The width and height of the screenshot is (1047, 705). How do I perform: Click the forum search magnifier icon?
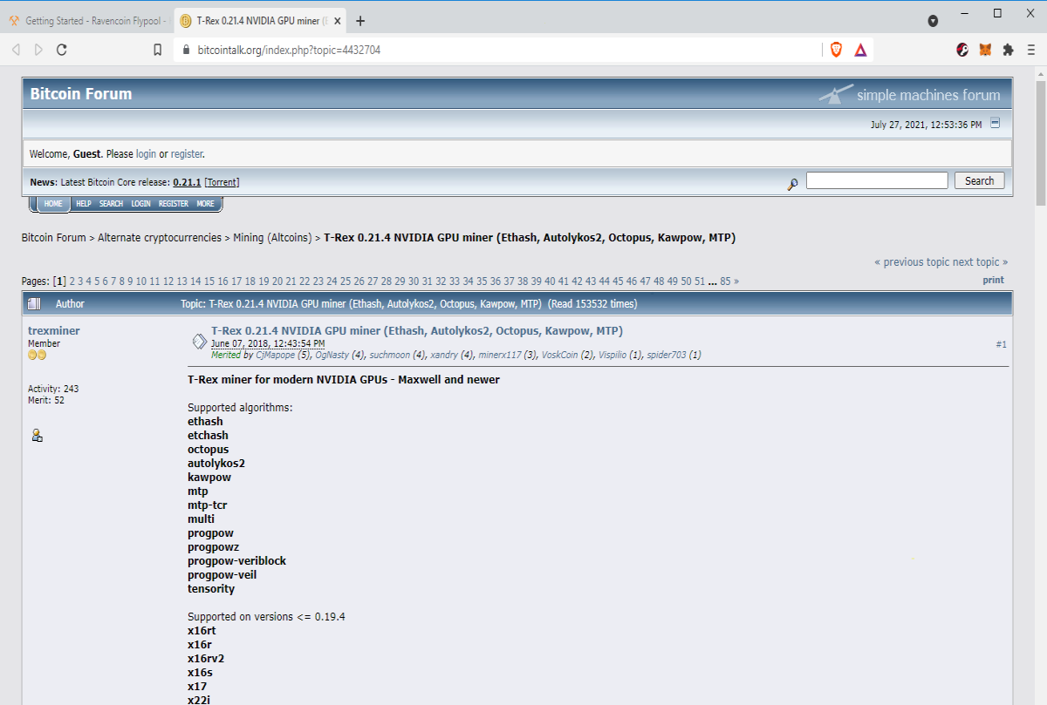(792, 183)
